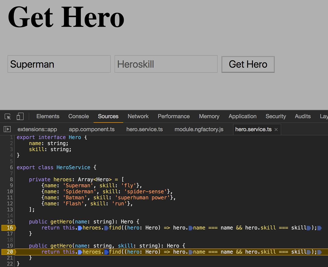This screenshot has width=328, height=267.
Task: Switch to the Security panel
Action: point(276,116)
